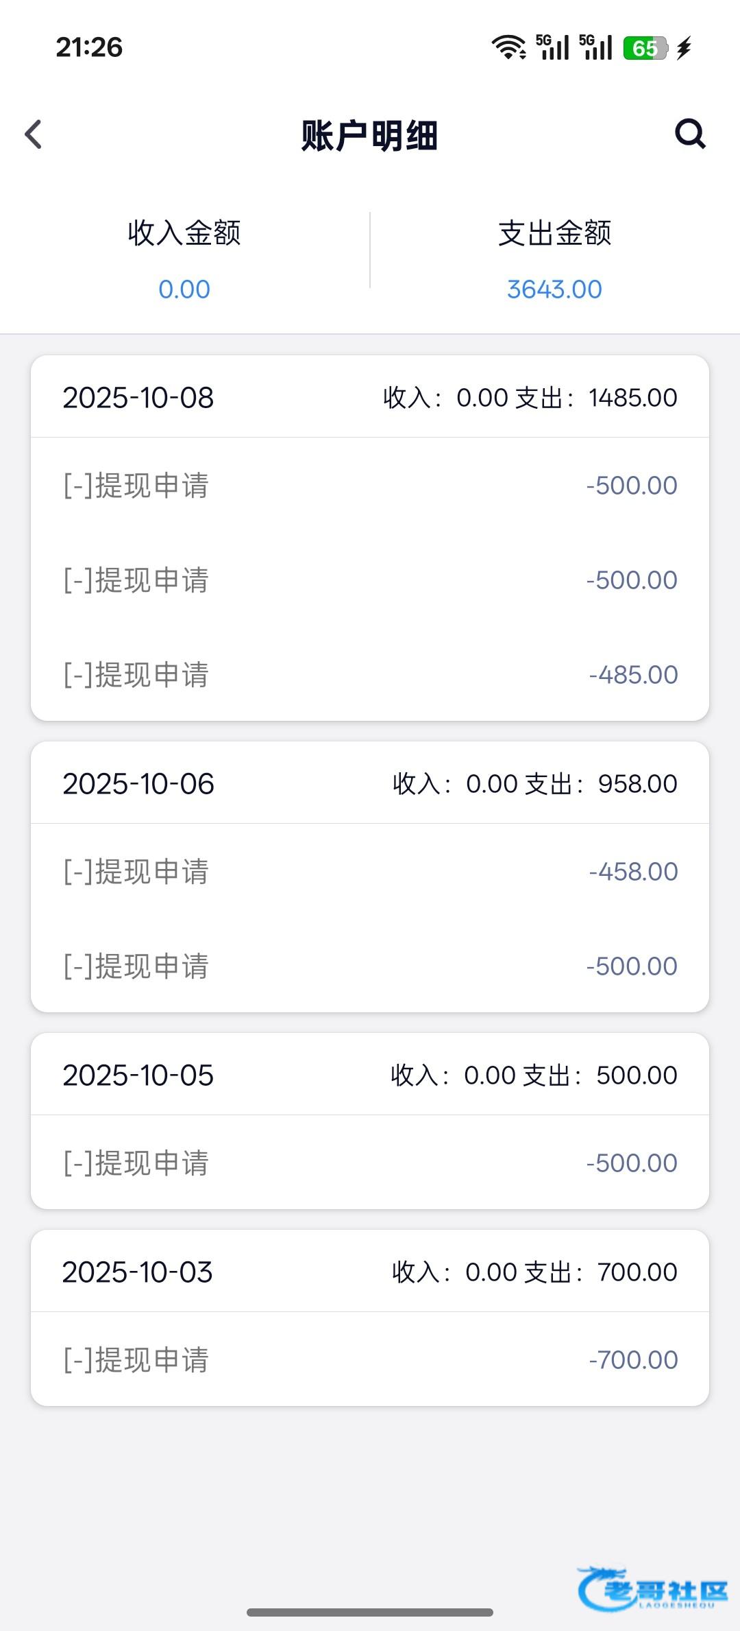Tap the 账户明细 page title
Image resolution: width=740 pixels, height=1631 pixels.
point(369,135)
